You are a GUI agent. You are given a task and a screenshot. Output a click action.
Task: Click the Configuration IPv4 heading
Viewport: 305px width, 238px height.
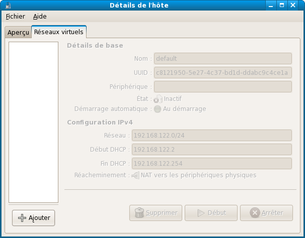[100, 123]
